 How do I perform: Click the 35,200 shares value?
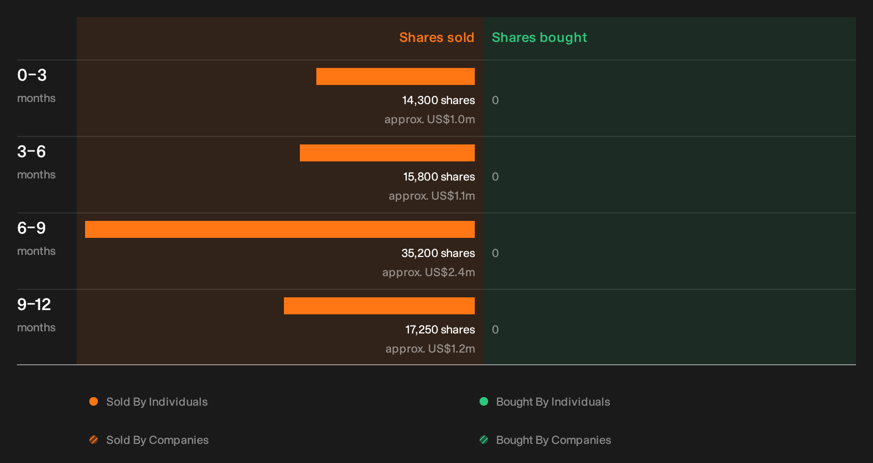[438, 253]
